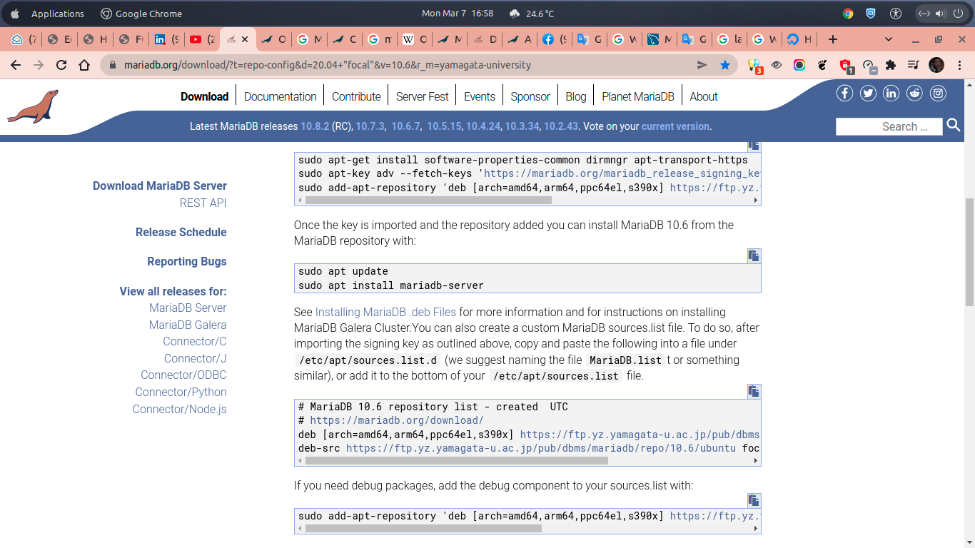Viewport: 975px width, 548px height.
Task: Click the Search input field
Action: click(889, 126)
